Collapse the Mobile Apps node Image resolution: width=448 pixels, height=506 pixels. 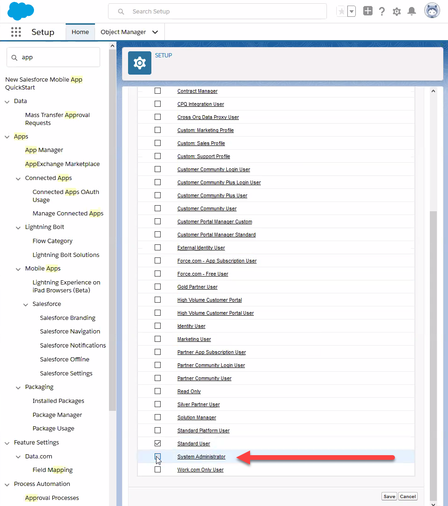pos(18,269)
